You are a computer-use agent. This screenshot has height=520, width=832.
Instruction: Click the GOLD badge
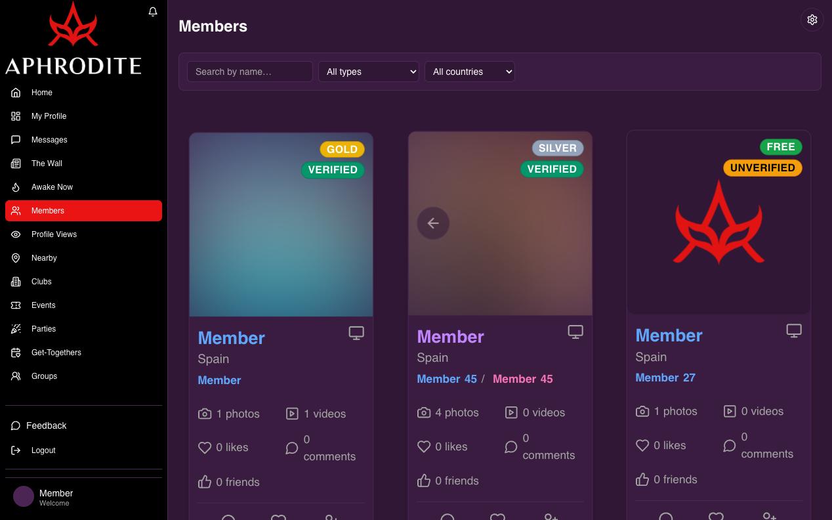(x=343, y=149)
